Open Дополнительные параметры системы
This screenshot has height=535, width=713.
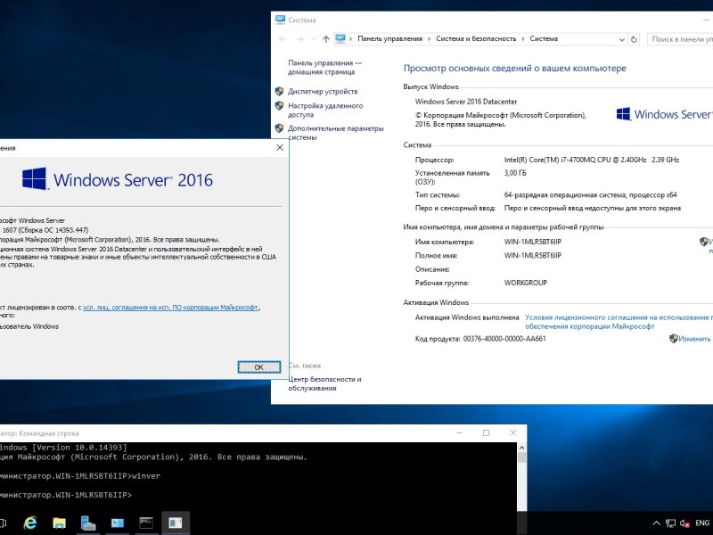tap(336, 133)
